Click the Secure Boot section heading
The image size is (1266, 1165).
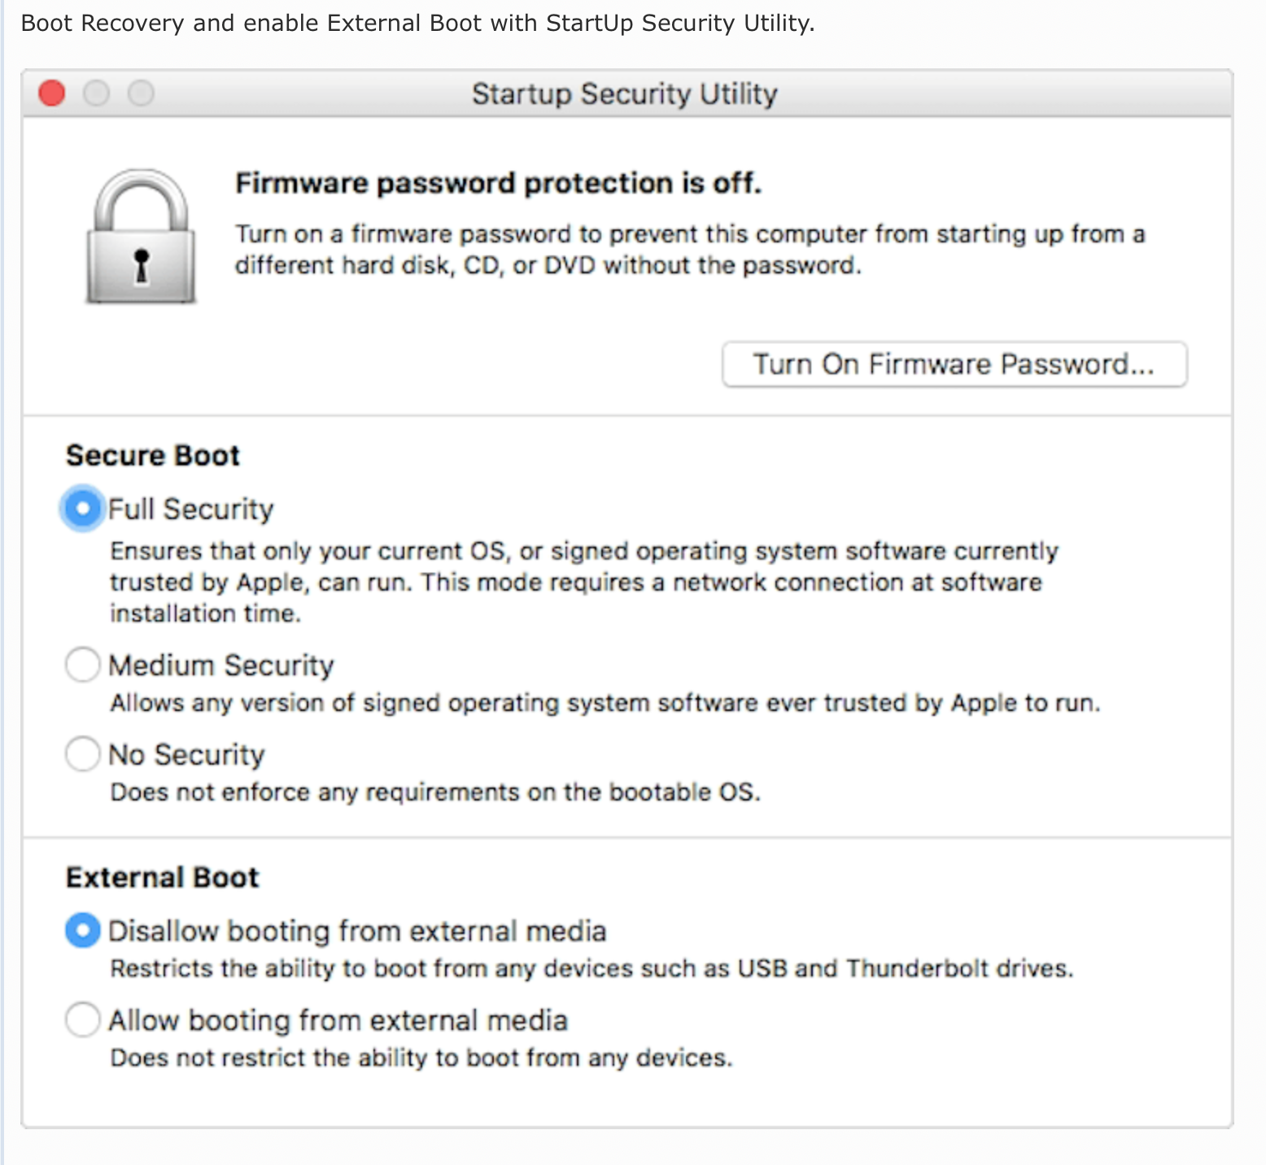tap(153, 456)
